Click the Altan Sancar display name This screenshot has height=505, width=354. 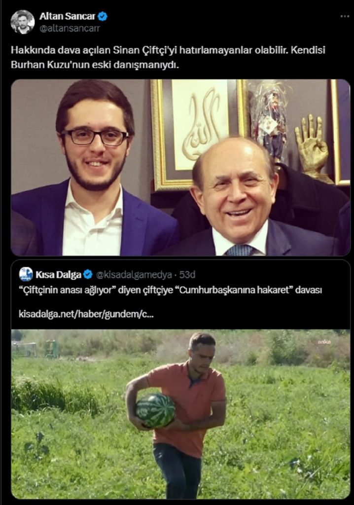coord(68,16)
